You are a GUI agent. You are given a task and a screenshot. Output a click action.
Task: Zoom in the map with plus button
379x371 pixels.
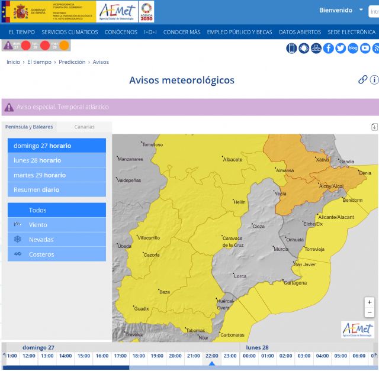[370, 302]
